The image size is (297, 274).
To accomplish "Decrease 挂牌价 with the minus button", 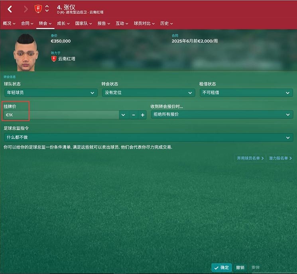I will (x=134, y=115).
